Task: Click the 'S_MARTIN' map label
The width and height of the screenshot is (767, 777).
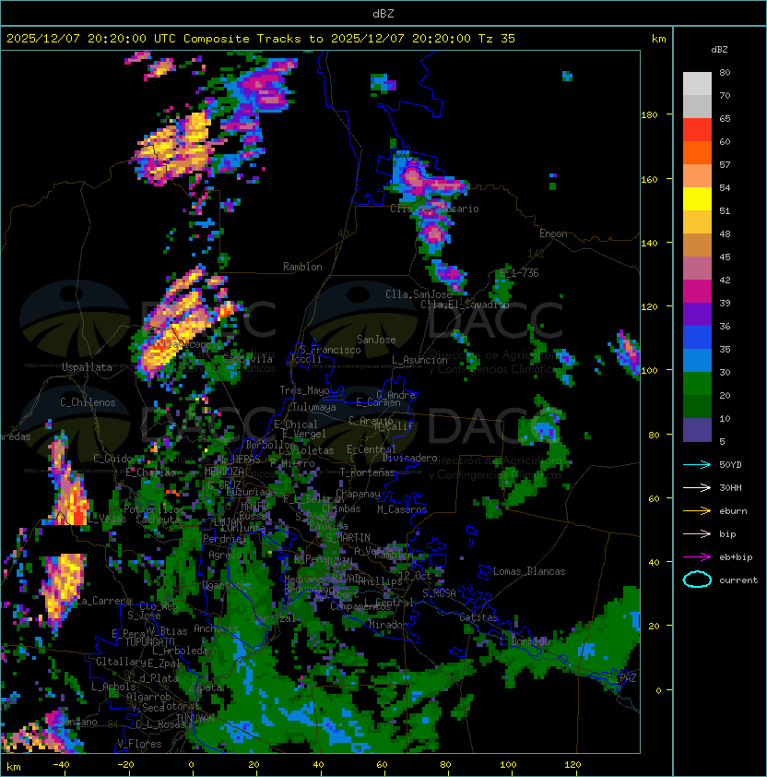Action: tap(348, 538)
